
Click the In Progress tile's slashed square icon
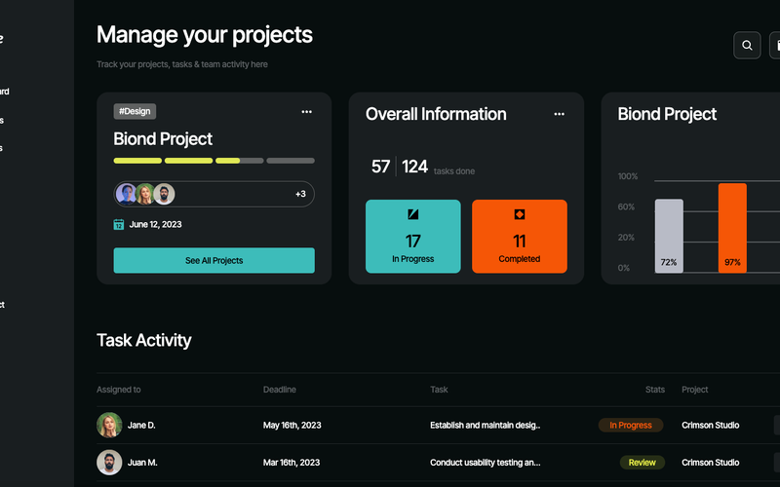pyautogui.click(x=412, y=214)
